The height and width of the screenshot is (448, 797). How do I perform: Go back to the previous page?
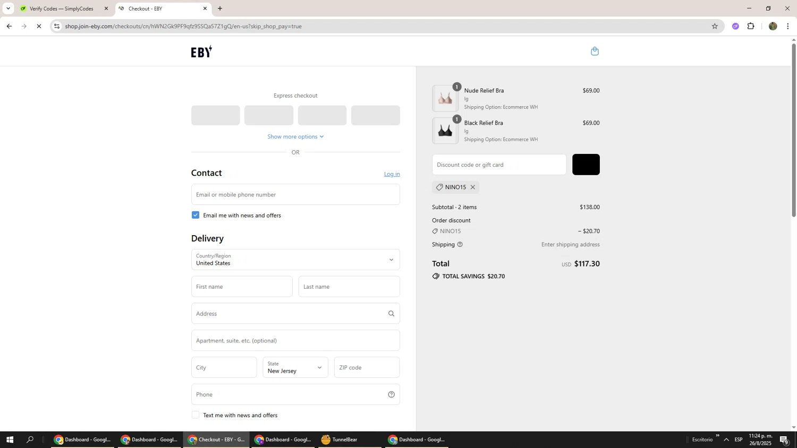pos(9,26)
